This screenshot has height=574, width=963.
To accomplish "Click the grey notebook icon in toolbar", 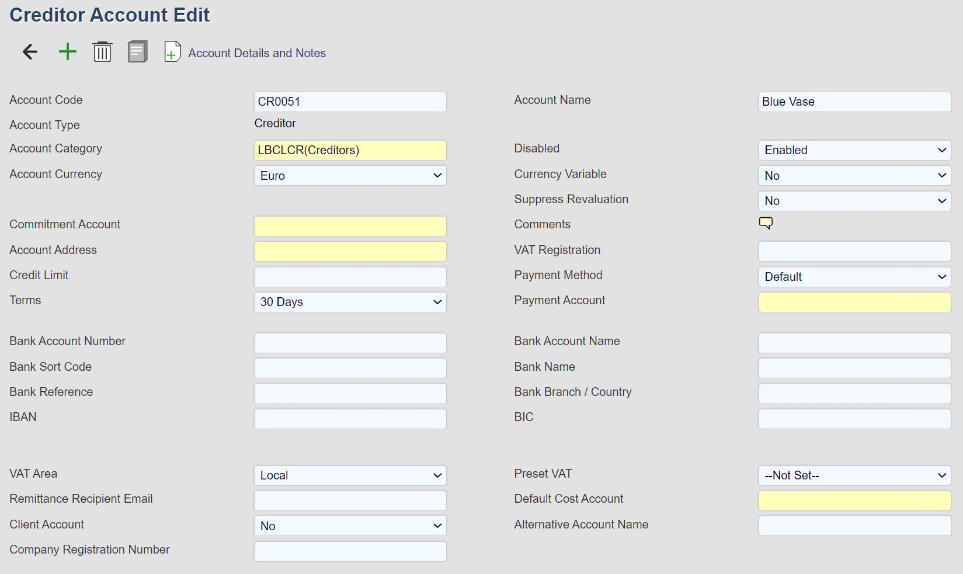I will (138, 52).
